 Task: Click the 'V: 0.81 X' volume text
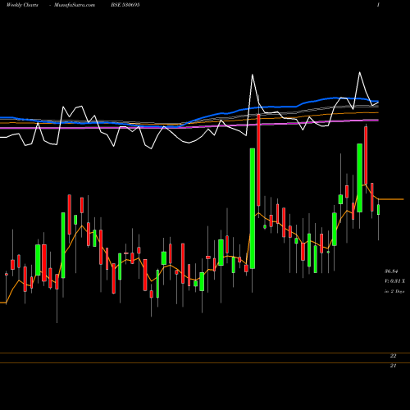click(x=394, y=281)
